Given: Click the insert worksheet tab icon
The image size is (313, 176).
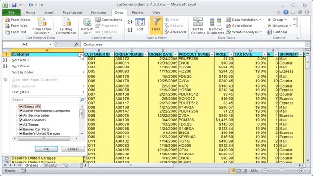Looking at the screenshot, I should (x=66, y=165).
